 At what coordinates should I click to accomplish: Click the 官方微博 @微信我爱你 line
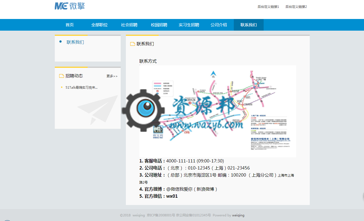click(x=178, y=189)
